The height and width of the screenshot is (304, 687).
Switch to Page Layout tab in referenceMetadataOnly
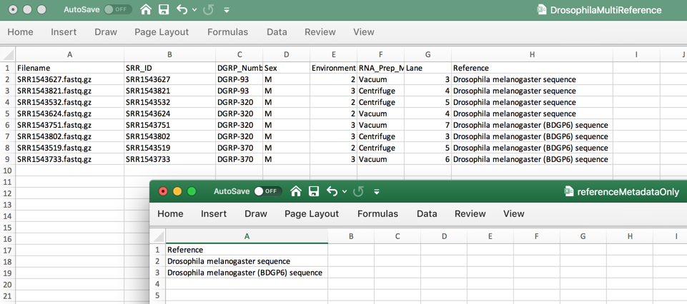312,213
